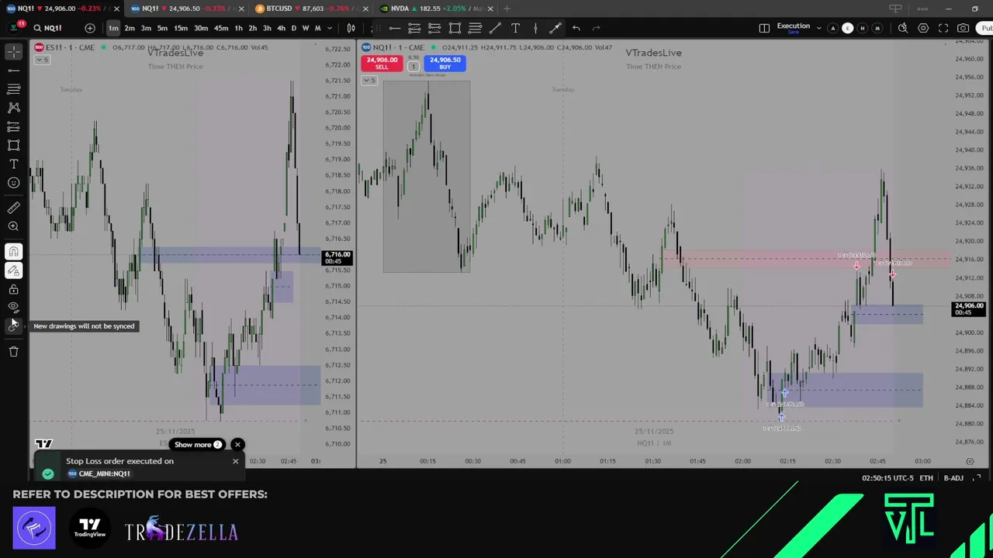Select the 1m timeframe
The height and width of the screenshot is (558, 993).
tap(113, 28)
